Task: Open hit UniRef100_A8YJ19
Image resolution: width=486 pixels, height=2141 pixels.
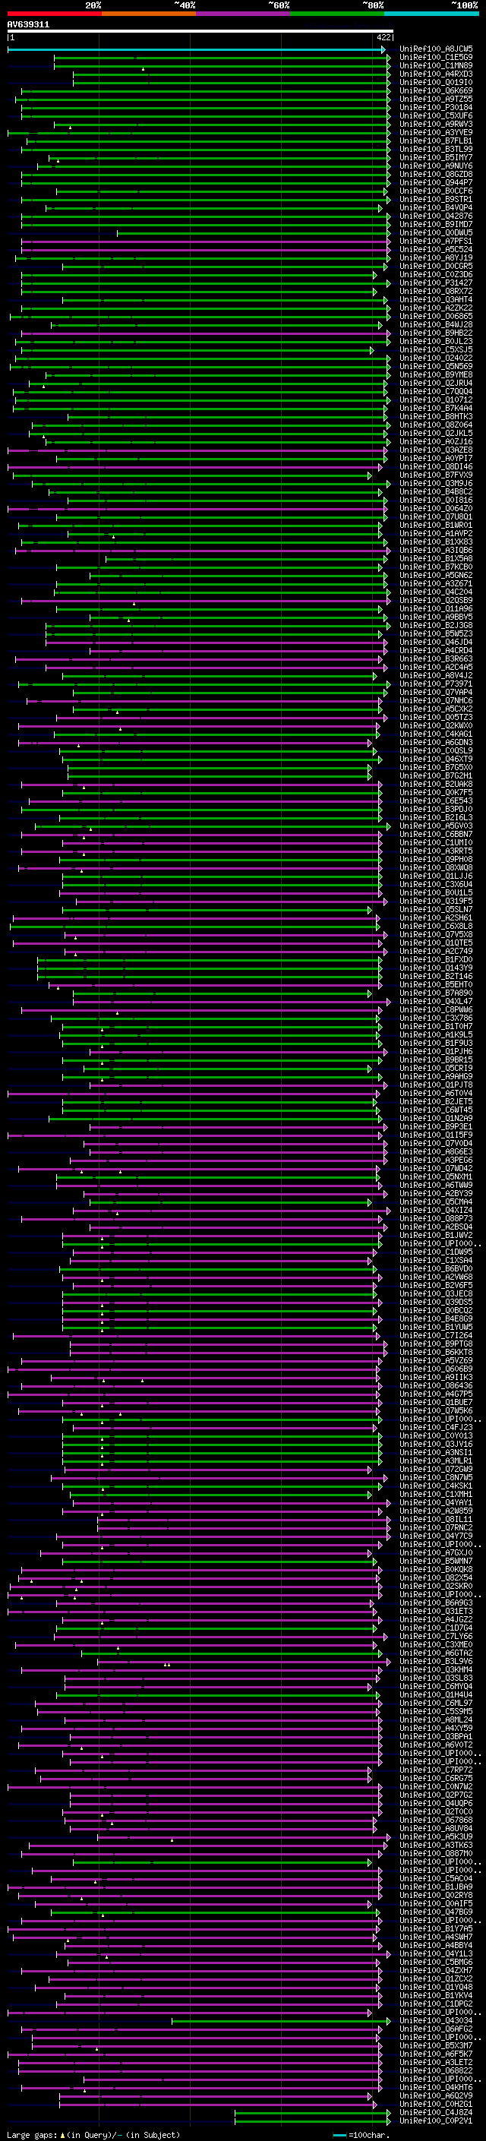Action: click(436, 257)
